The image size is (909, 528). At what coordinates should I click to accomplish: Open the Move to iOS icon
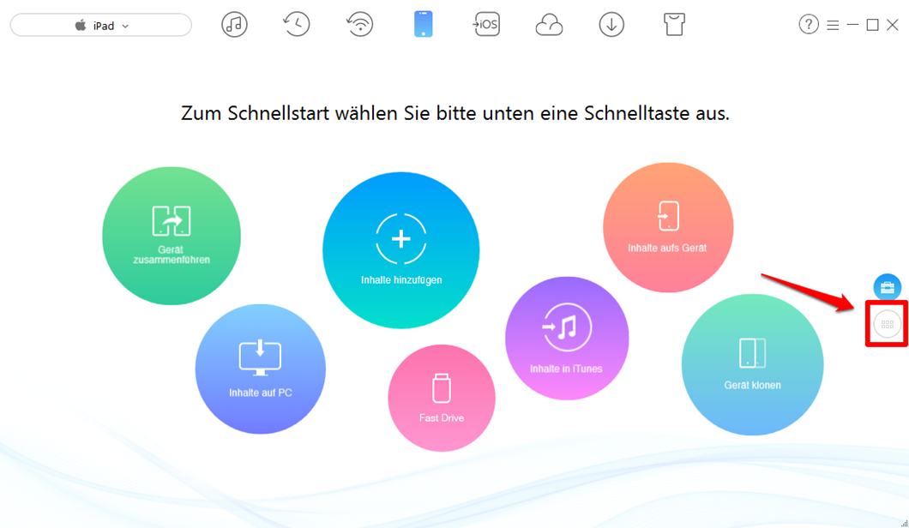click(486, 24)
